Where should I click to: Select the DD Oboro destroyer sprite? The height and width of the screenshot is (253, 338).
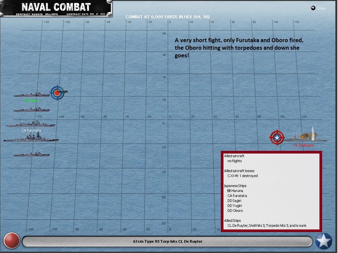32,94
